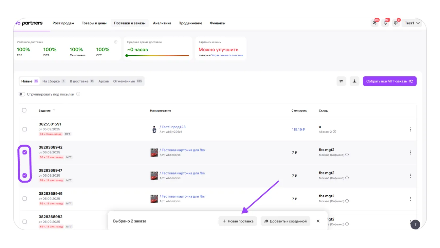Click the average delivery time gradient bar
440x248 pixels.
point(157,56)
